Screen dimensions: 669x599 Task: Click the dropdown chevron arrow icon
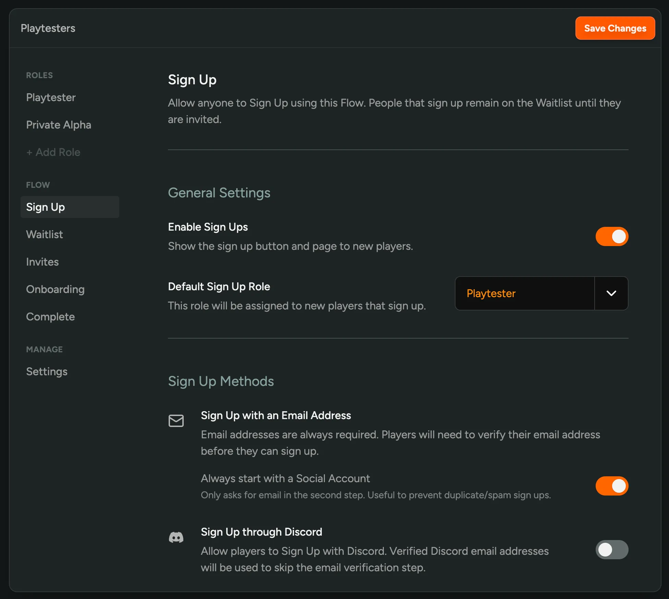pyautogui.click(x=611, y=293)
